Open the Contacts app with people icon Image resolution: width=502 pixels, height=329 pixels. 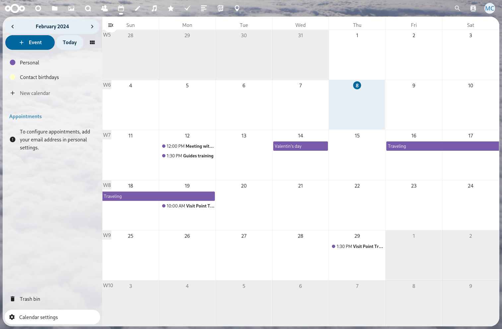tap(104, 8)
